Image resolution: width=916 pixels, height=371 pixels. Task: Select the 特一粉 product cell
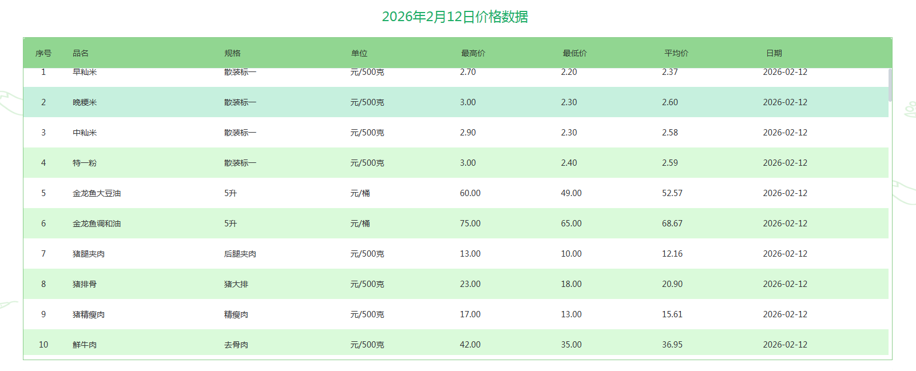(85, 163)
